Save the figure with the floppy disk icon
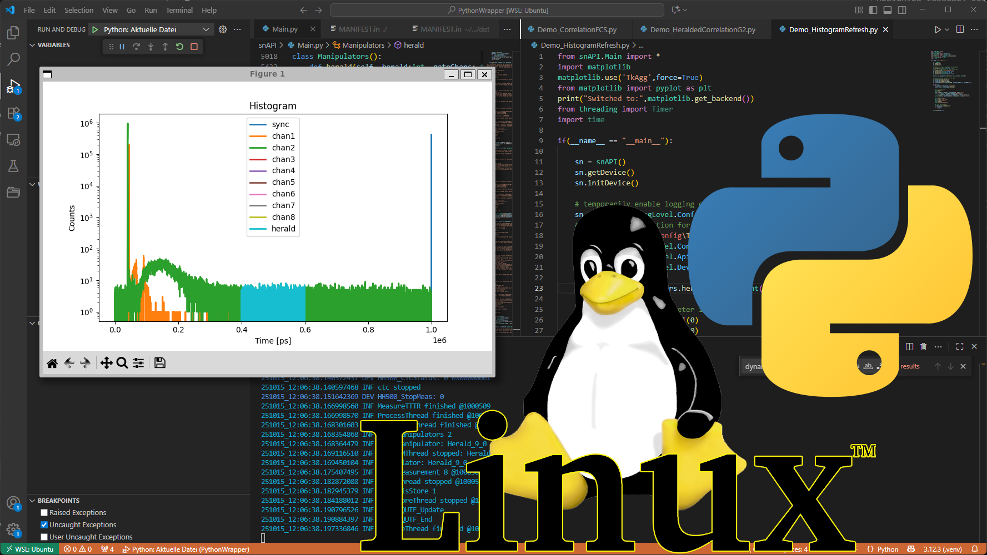987x555 pixels. pos(160,363)
